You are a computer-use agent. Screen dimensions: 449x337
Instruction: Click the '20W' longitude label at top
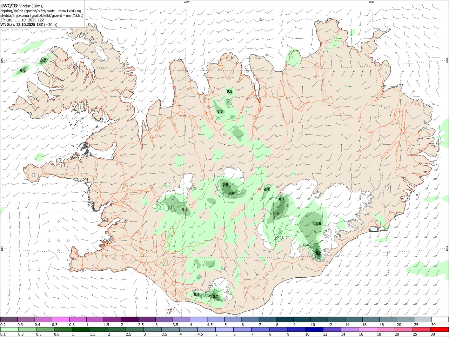187,2
